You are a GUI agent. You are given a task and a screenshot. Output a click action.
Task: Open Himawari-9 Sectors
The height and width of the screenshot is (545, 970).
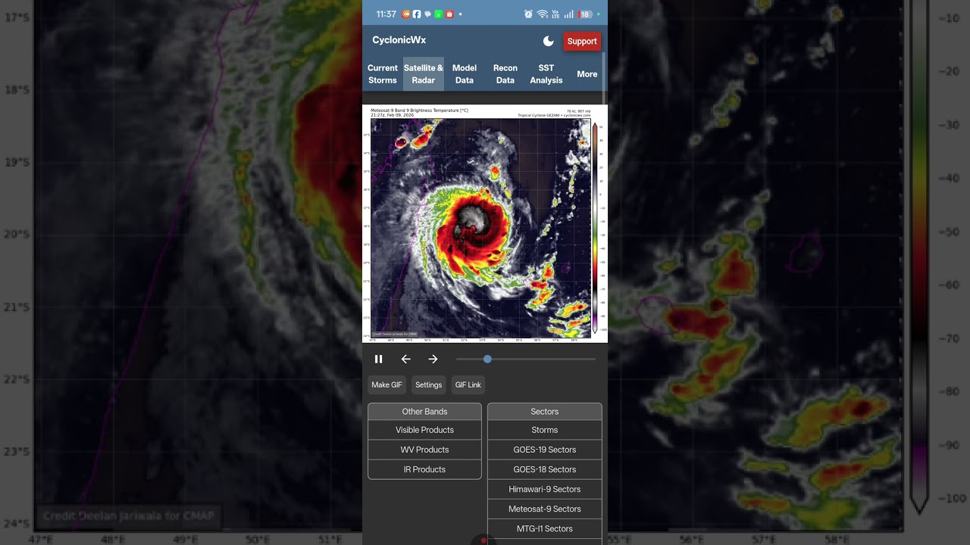[545, 489]
